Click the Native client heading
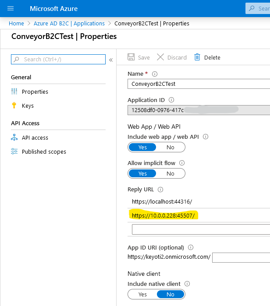270x306 pixels. pos(144,274)
